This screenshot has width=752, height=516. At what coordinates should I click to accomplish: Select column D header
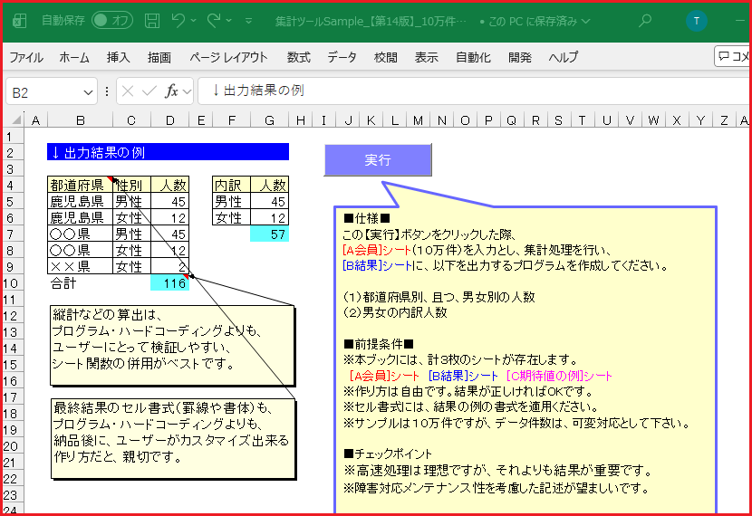(x=170, y=120)
